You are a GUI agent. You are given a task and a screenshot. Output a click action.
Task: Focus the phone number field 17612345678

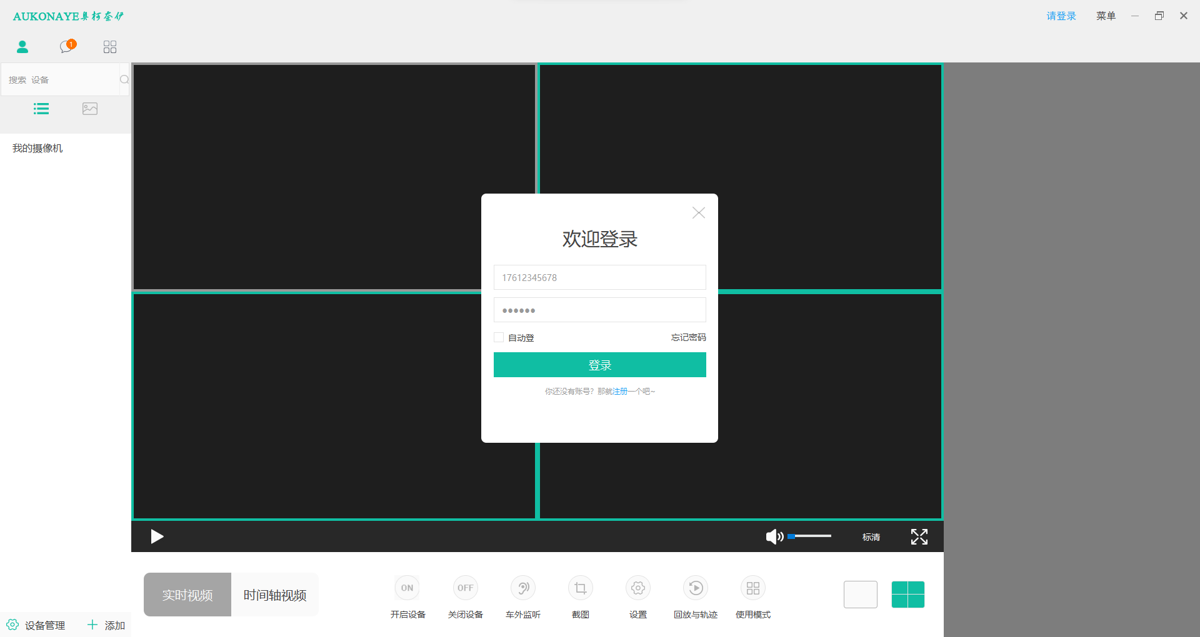coord(600,277)
